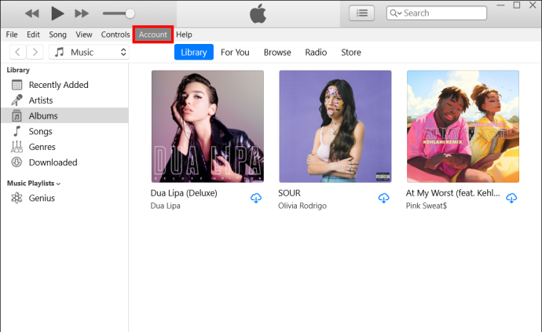Click the 'Dua Lipa (Deluxe)' album title
Screen dimensions: 542x332
(184, 193)
